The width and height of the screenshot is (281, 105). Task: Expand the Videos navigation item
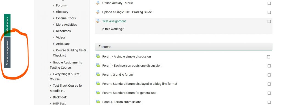pyautogui.click(x=54, y=37)
